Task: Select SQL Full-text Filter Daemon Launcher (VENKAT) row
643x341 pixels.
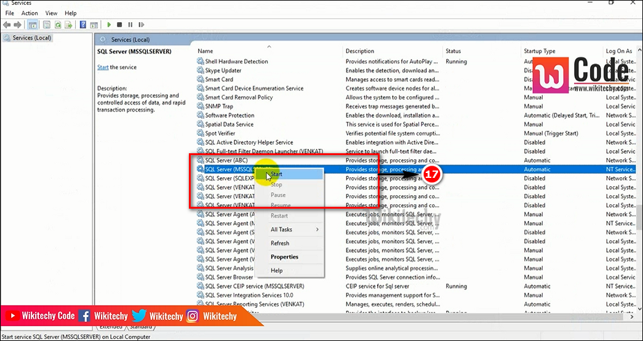Action: click(x=416, y=151)
